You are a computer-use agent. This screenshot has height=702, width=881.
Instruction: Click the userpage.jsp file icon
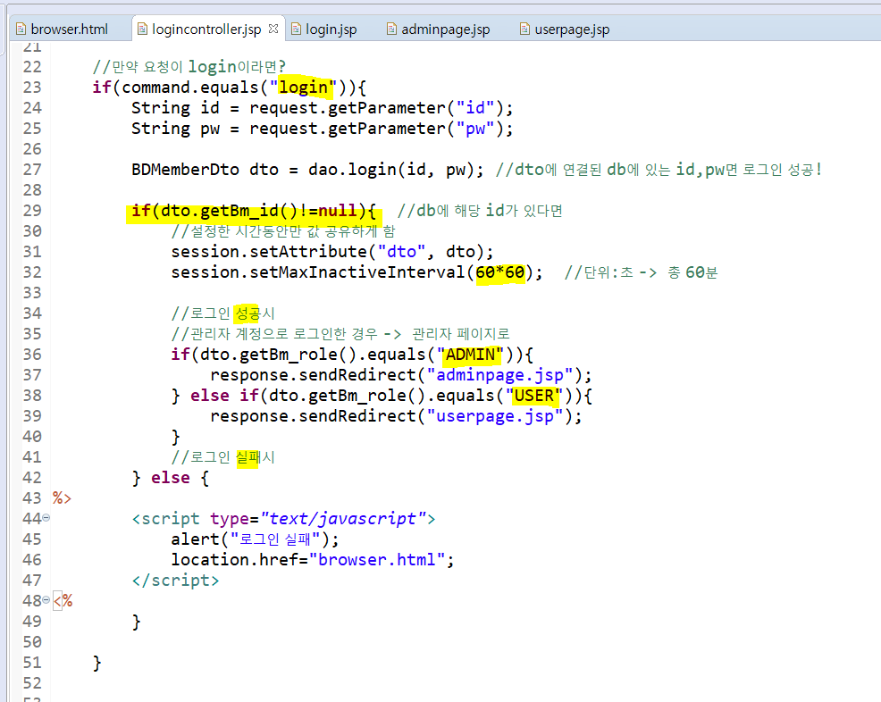pos(524,29)
